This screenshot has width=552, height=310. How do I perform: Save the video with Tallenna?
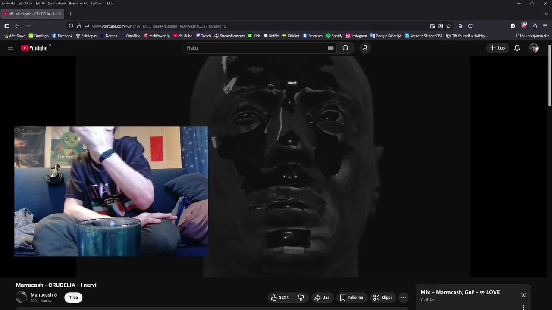[351, 298]
